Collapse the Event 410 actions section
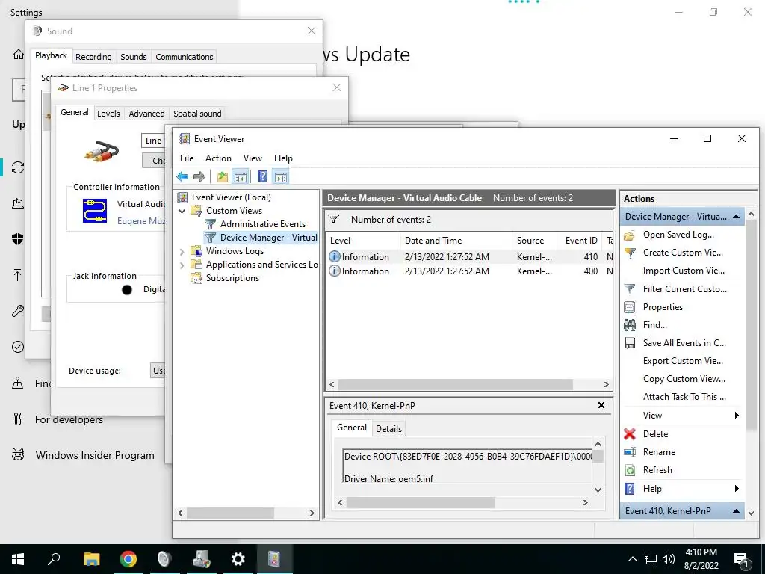The height and width of the screenshot is (574, 765). coord(736,511)
